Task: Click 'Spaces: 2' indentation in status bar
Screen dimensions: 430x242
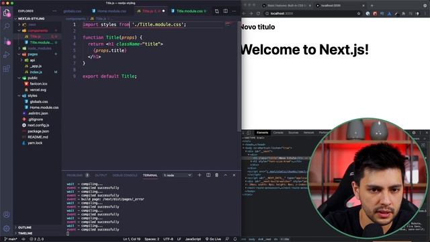Action: 152,239
